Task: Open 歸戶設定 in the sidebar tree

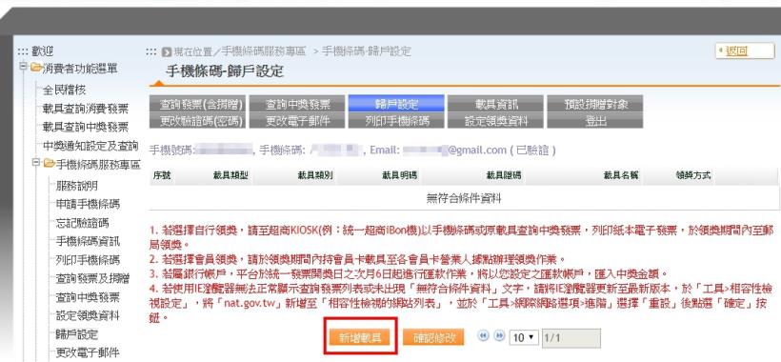Action: (x=77, y=334)
